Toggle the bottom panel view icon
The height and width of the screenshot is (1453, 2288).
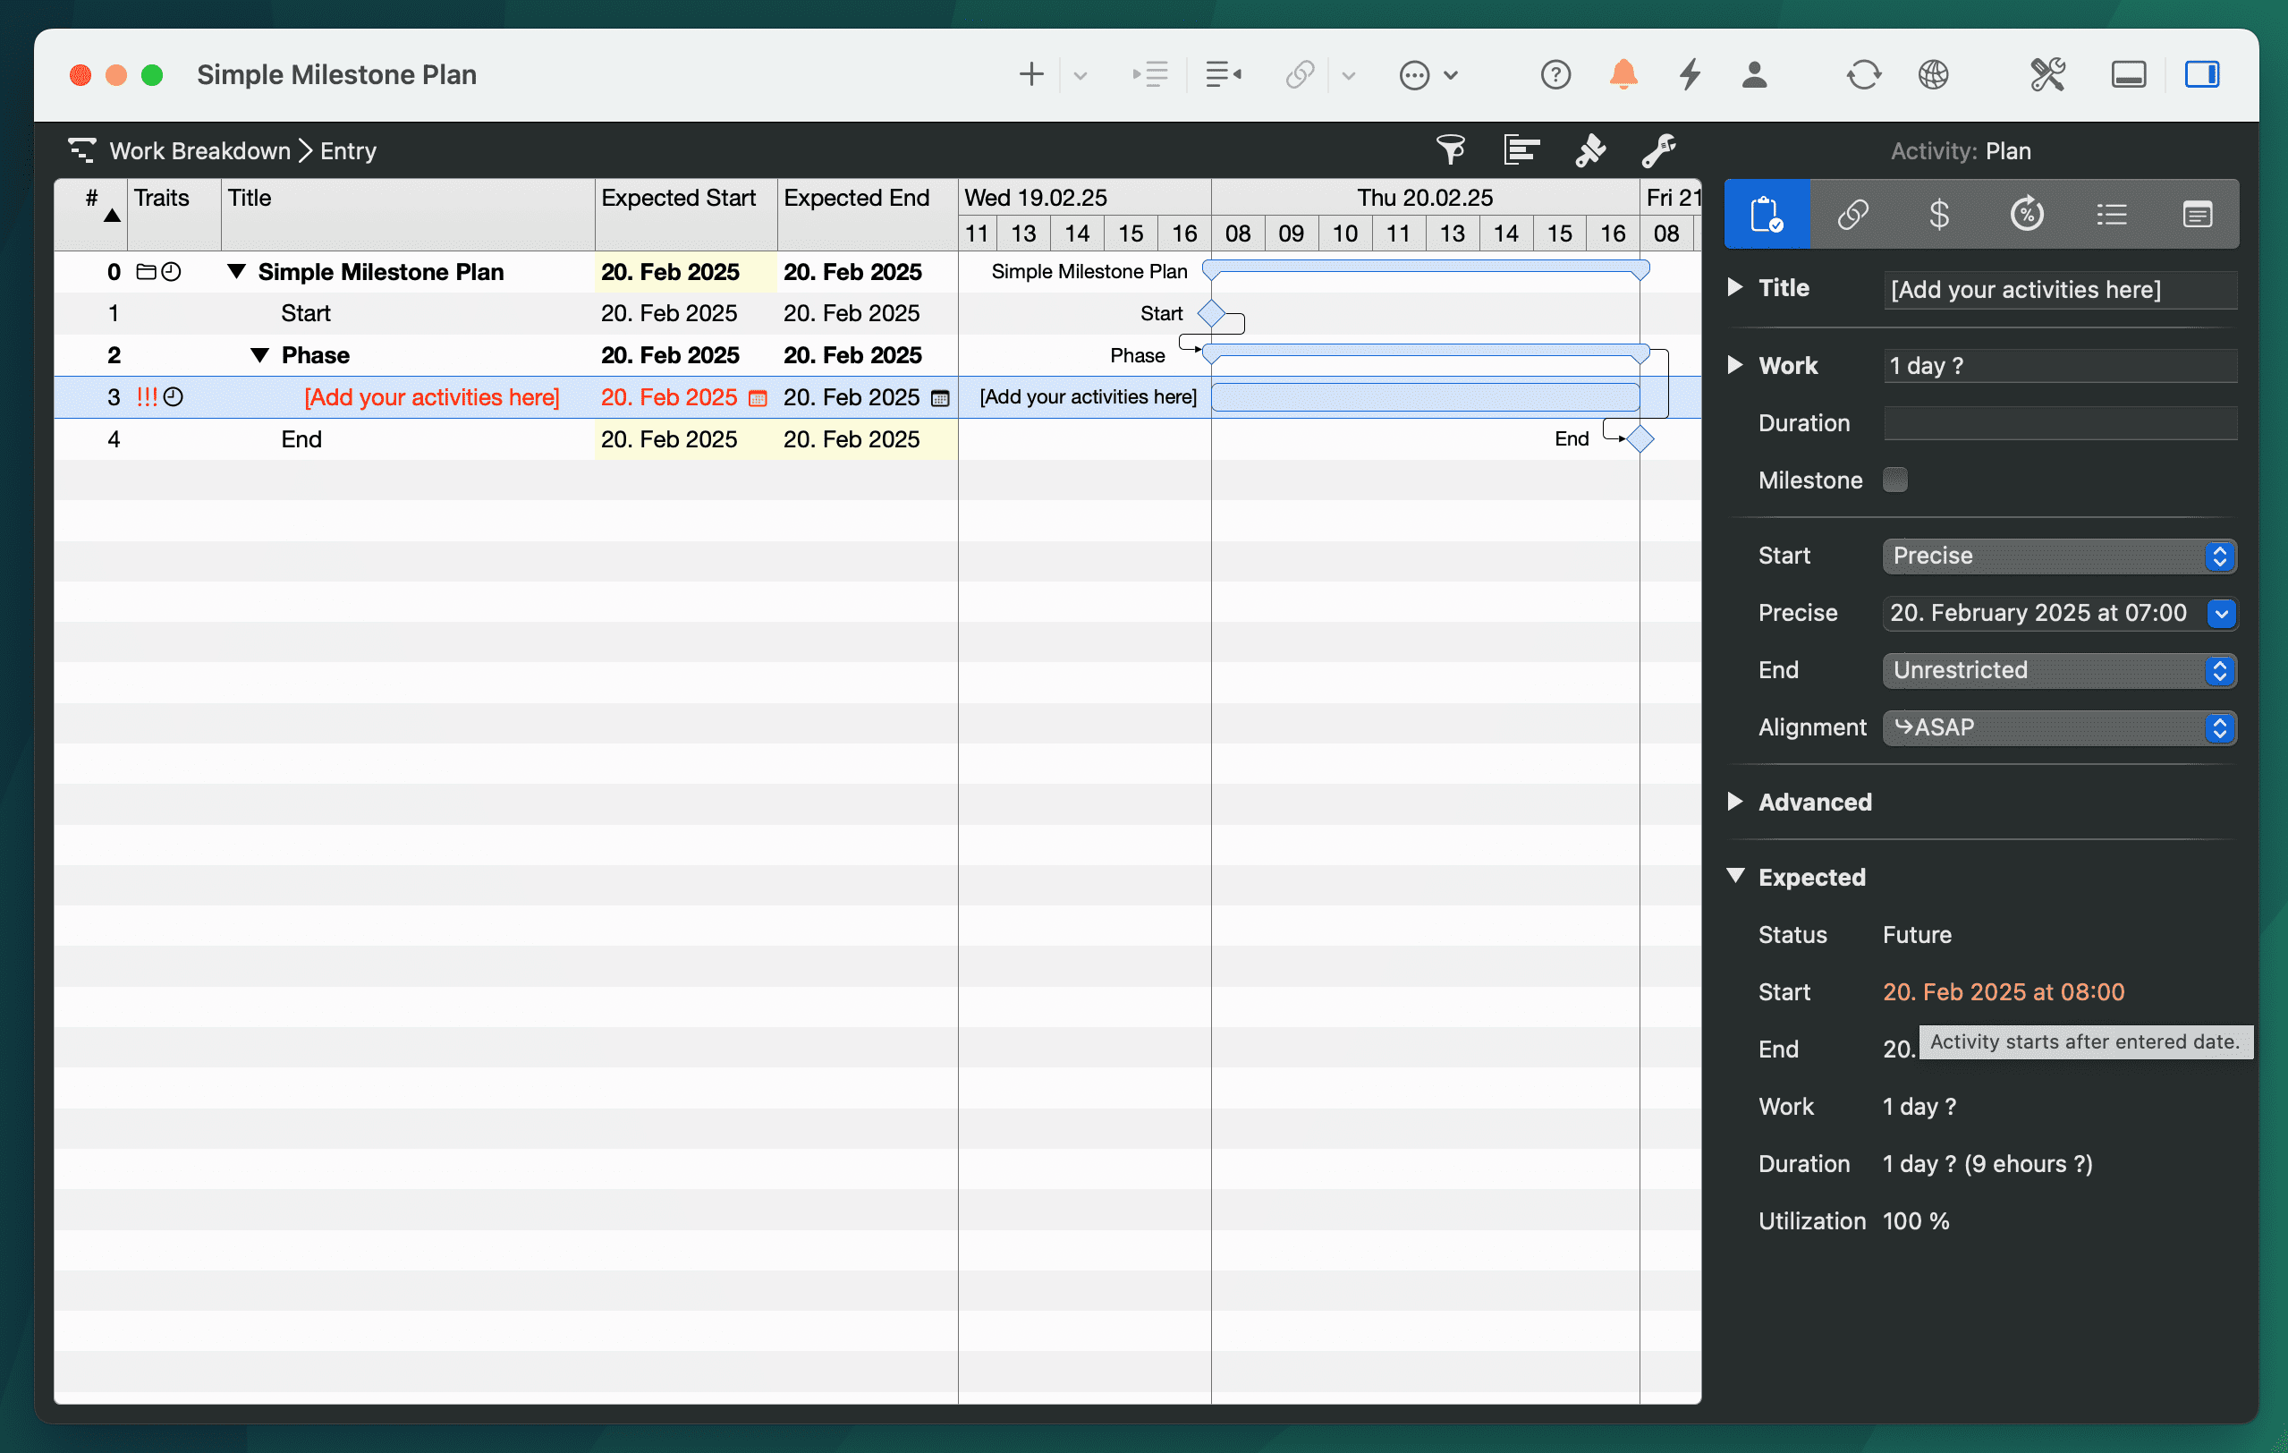(x=2129, y=74)
